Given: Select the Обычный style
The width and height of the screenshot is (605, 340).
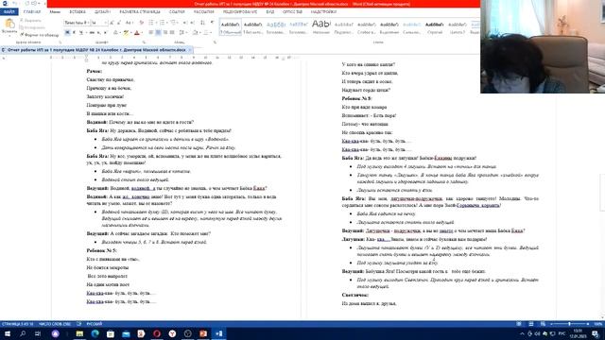Looking at the screenshot, I should pyautogui.click(x=230, y=27).
